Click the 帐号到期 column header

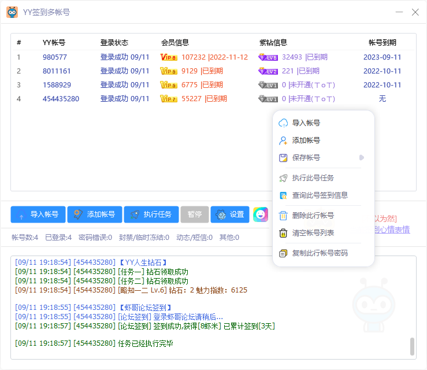(x=383, y=43)
